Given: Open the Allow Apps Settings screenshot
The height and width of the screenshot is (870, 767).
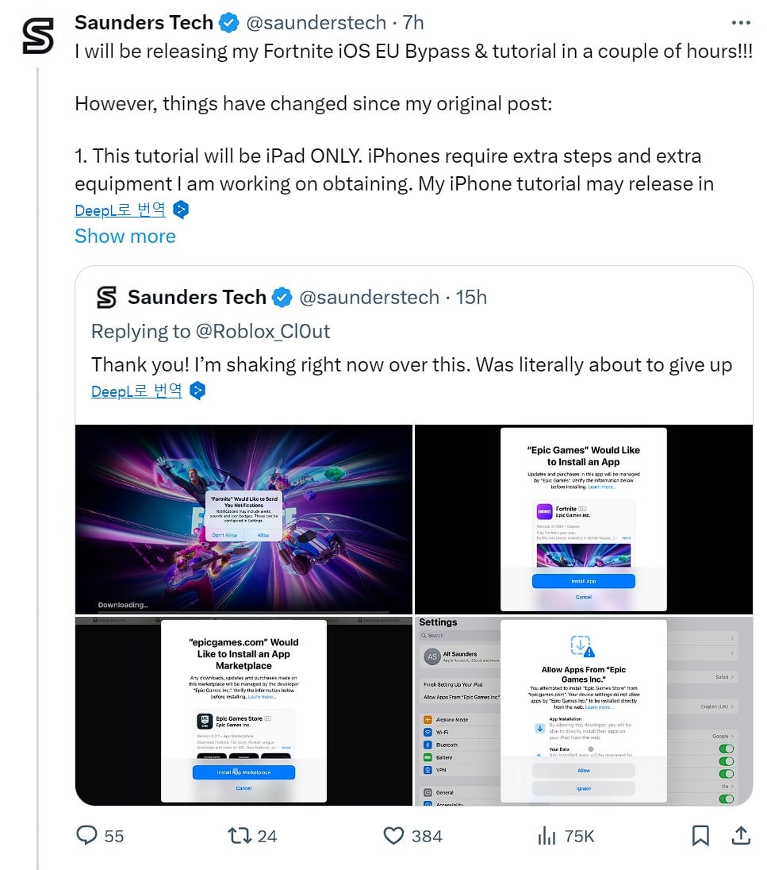Looking at the screenshot, I should [x=584, y=710].
